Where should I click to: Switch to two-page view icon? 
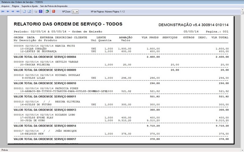29,12
